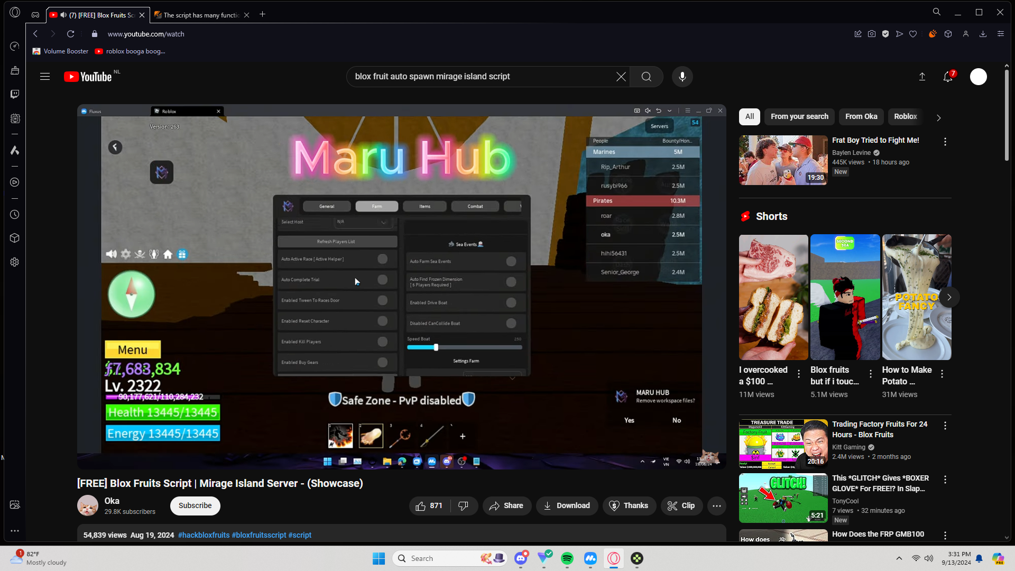Switch to the Blox Fruits YouTube tab
The image size is (1015, 571).
(x=98, y=15)
